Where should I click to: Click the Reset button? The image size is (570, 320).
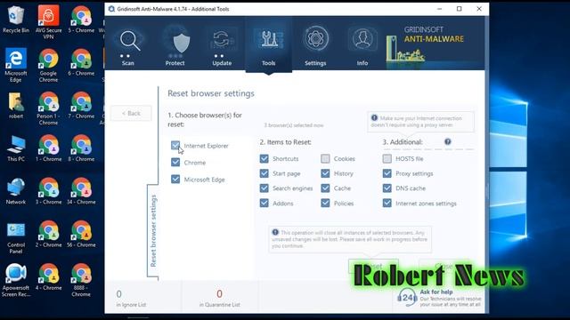click(373, 266)
